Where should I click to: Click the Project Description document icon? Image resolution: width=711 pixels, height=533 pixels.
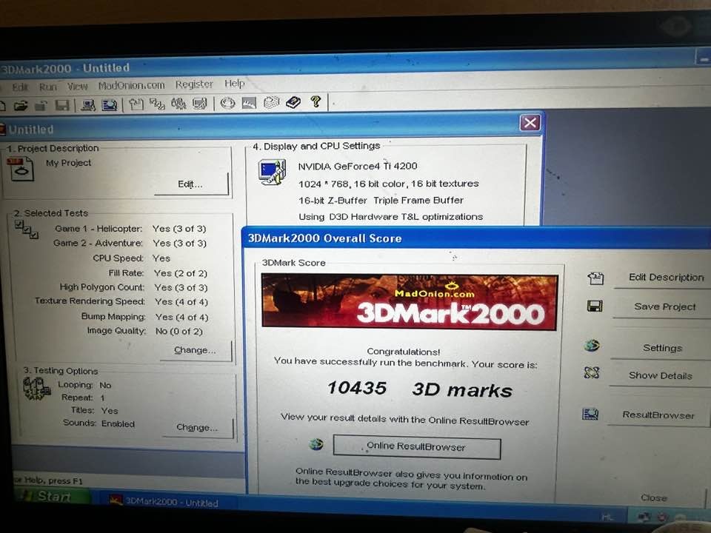[x=20, y=169]
